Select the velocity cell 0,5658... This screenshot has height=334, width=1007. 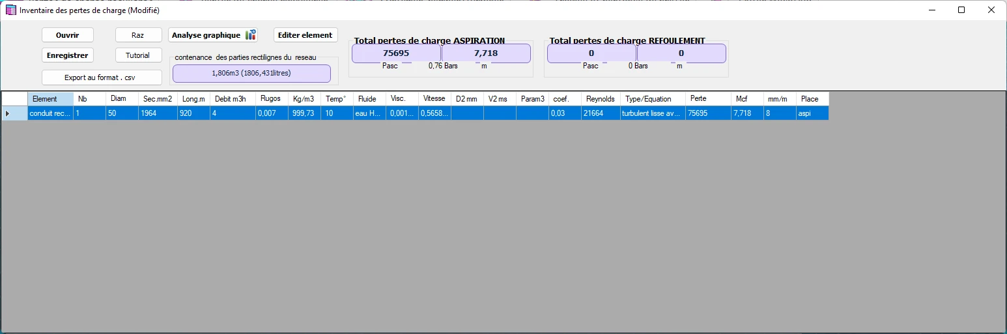(x=434, y=113)
